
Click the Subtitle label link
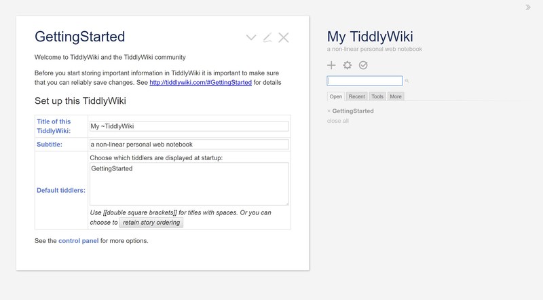click(x=50, y=145)
